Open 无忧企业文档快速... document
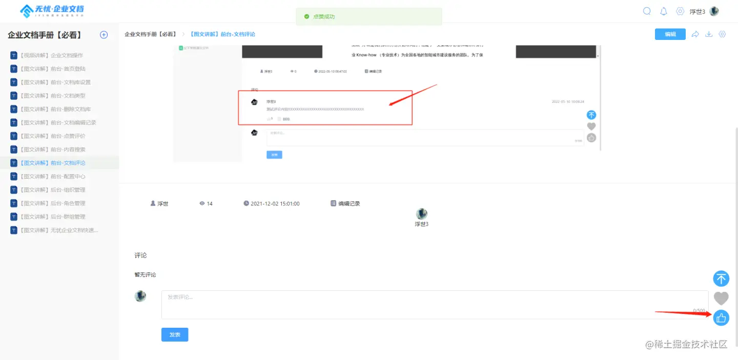738x360 pixels. click(59, 230)
